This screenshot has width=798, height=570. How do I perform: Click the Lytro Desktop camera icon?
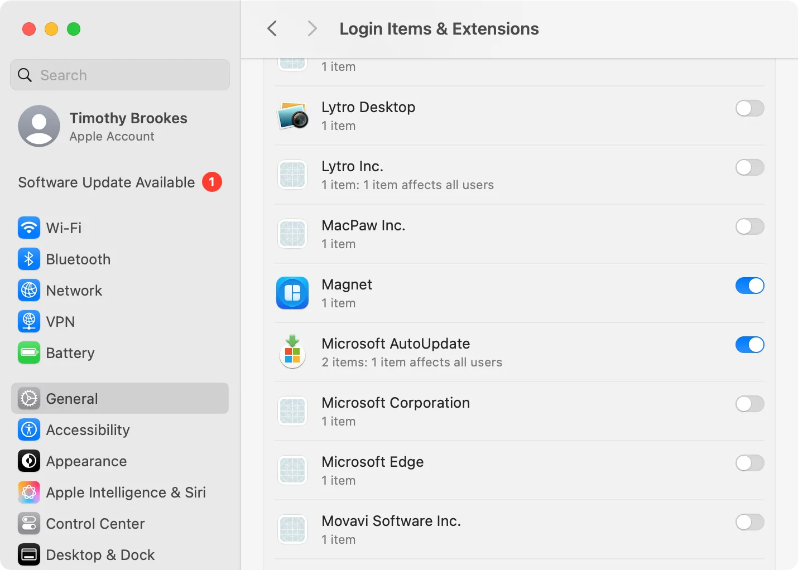tap(292, 115)
